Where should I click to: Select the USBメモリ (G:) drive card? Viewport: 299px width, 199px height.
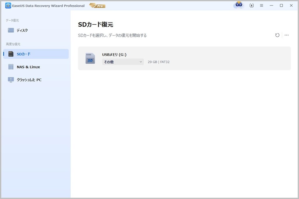185,58
